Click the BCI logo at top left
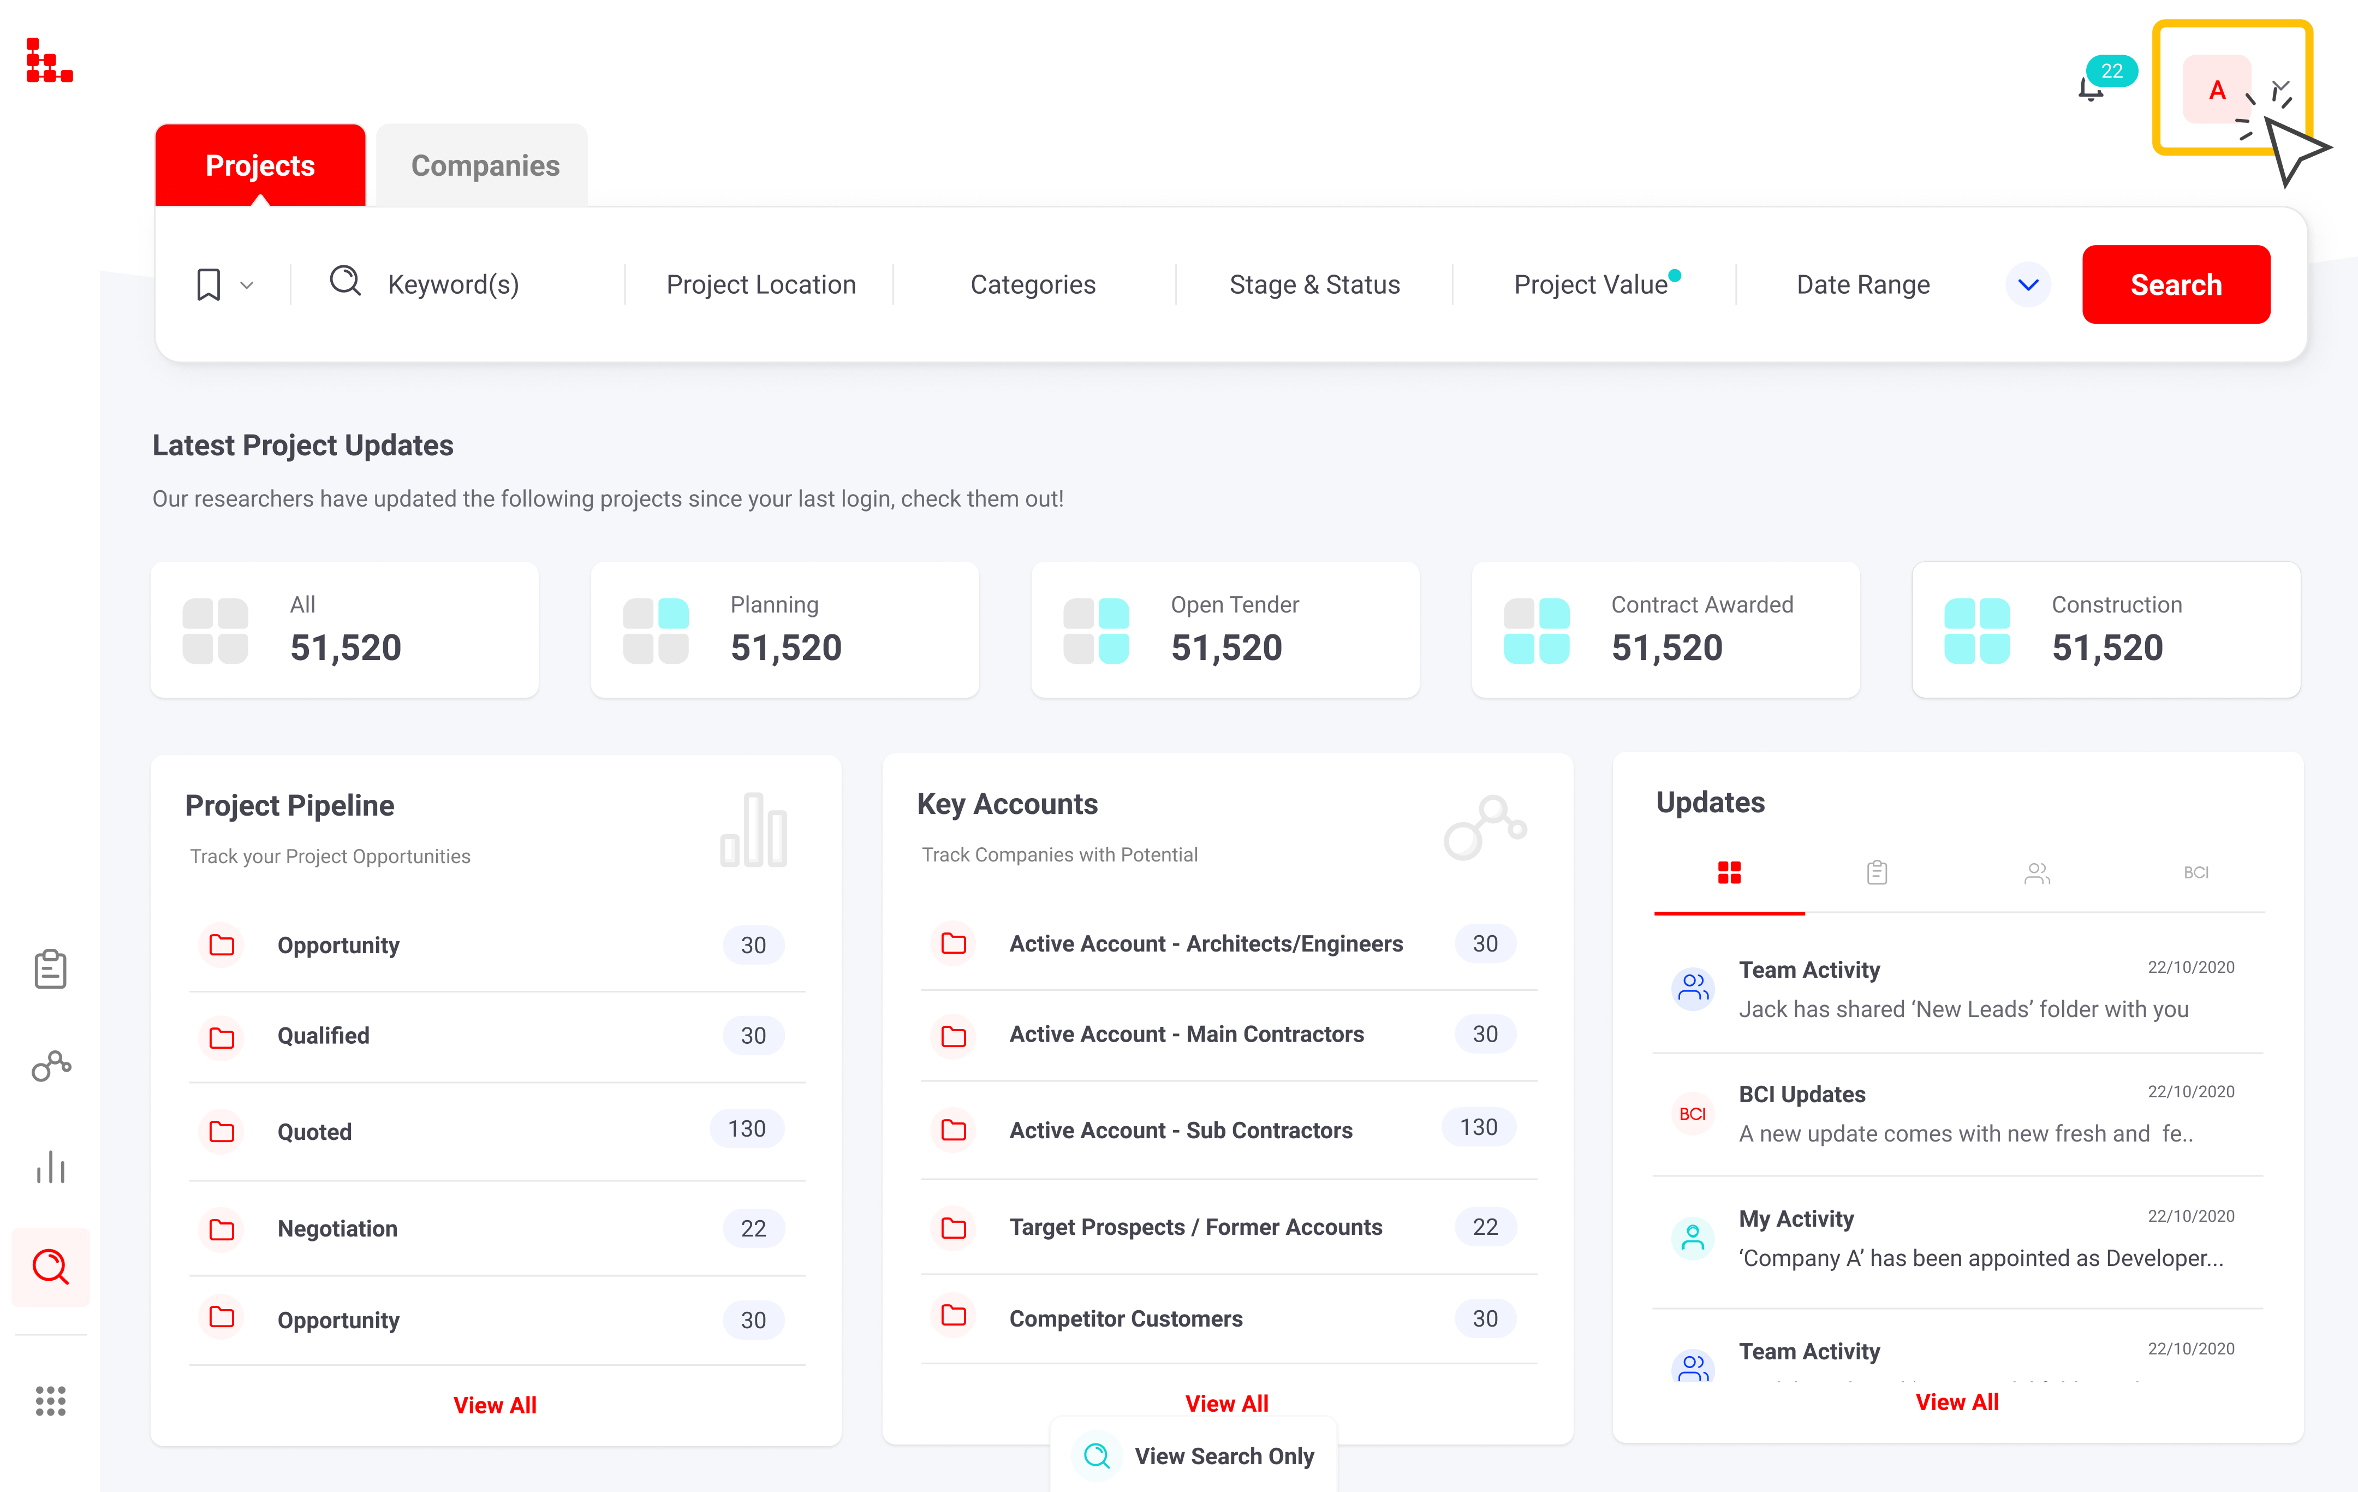2358x1492 pixels. [49, 61]
